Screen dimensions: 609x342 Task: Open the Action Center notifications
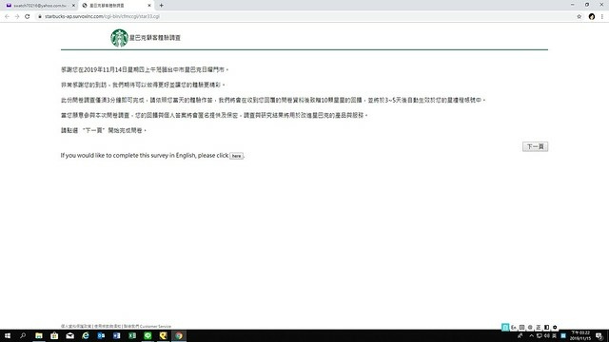599,335
